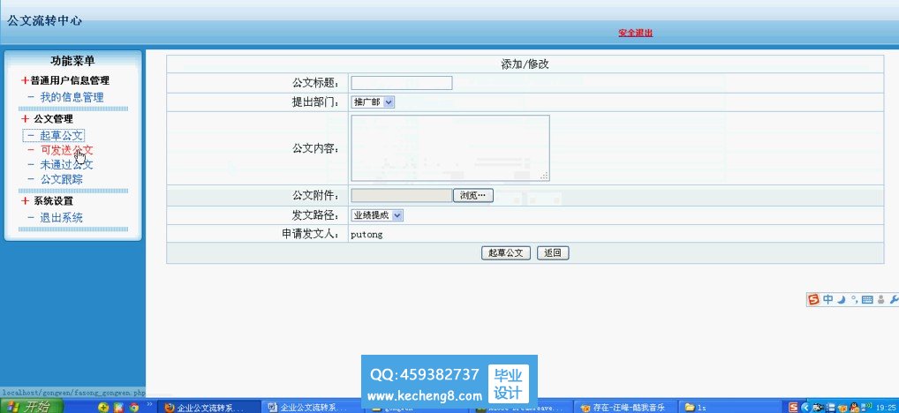Screen dimensions: 899x413
Task: Click 功能菜单 sidebar header
Action: (72, 61)
